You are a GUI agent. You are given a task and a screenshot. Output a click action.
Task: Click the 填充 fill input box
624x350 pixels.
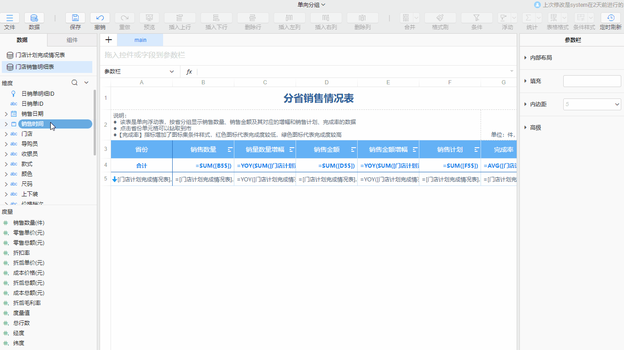(592, 81)
